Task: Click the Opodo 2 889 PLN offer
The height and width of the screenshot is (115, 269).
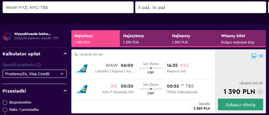Action: pos(202,106)
